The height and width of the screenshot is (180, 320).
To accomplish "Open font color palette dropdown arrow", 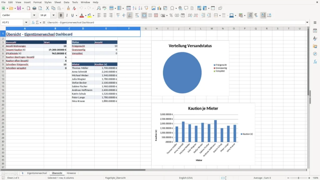I will (85, 16).
